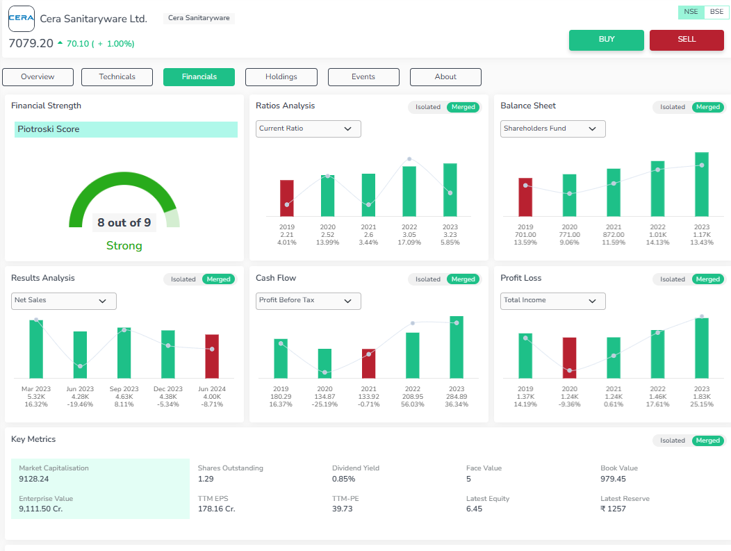Click the red SELL button

click(687, 40)
